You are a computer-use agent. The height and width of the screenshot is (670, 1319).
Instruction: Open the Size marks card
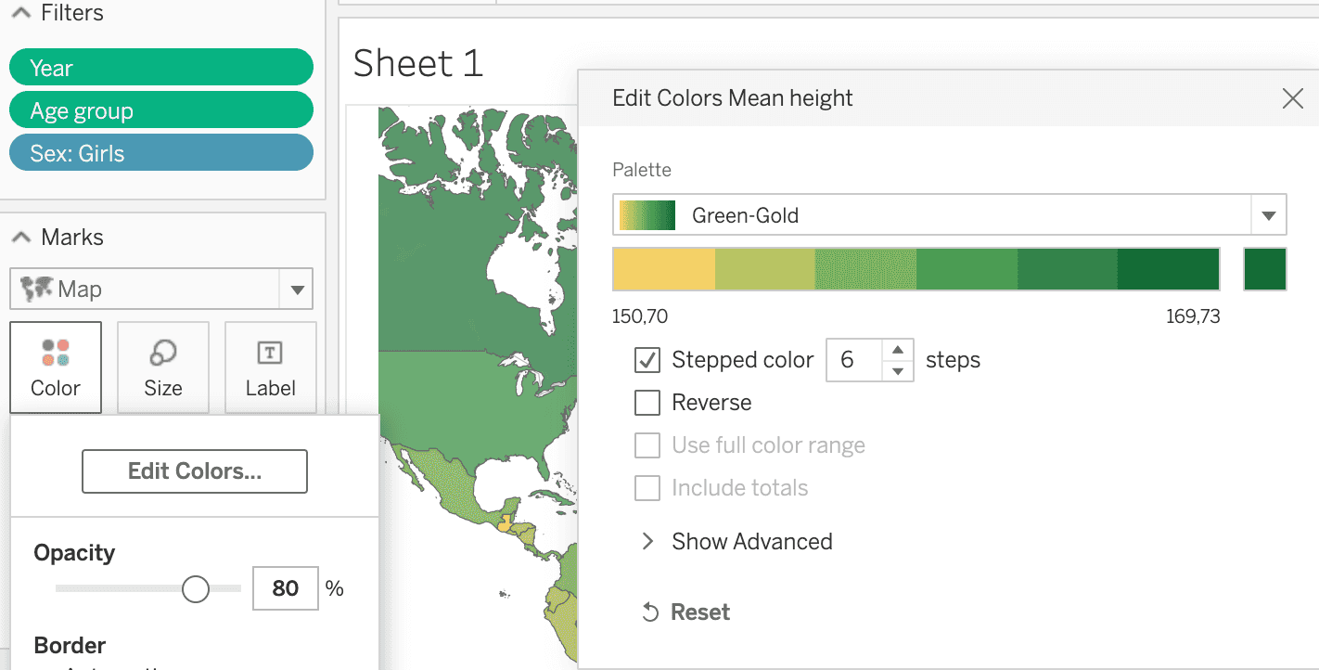pos(163,367)
